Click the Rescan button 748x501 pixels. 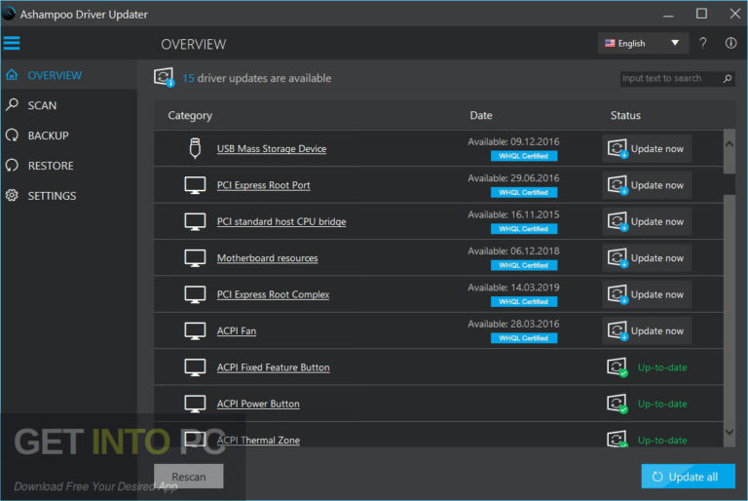[x=188, y=477]
